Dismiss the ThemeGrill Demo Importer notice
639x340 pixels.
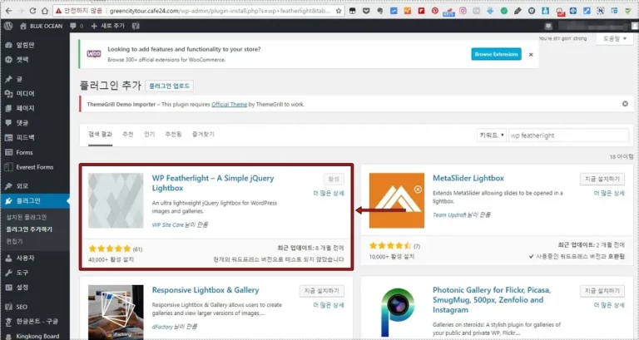(625, 104)
